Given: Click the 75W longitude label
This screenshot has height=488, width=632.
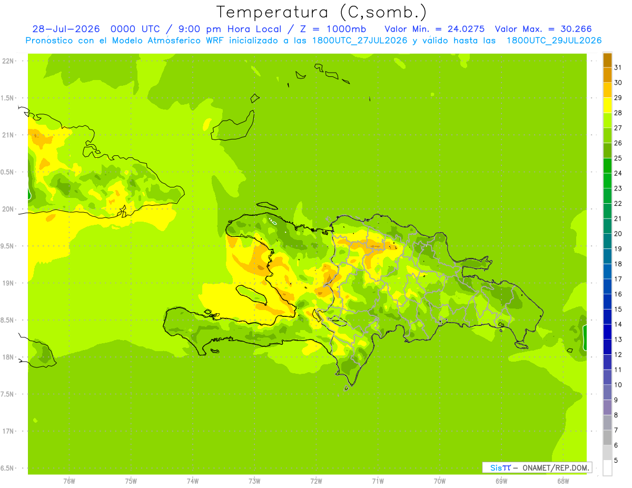Looking at the screenshot, I should tap(131, 481).
